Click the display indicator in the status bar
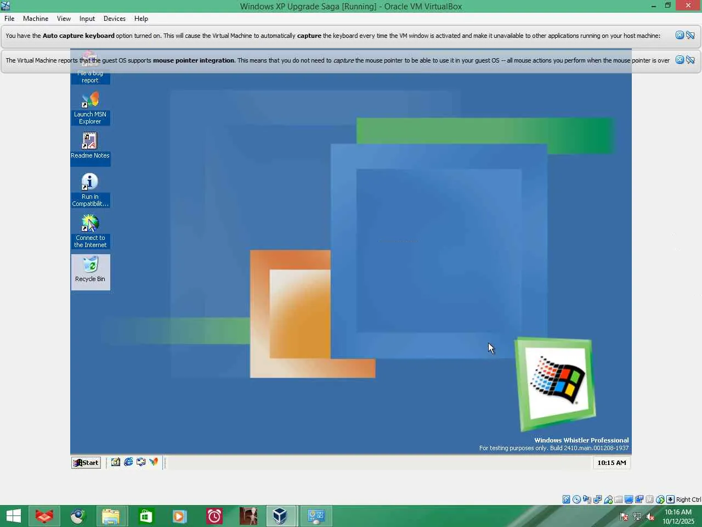Viewport: 702px width, 527px height. (629, 500)
